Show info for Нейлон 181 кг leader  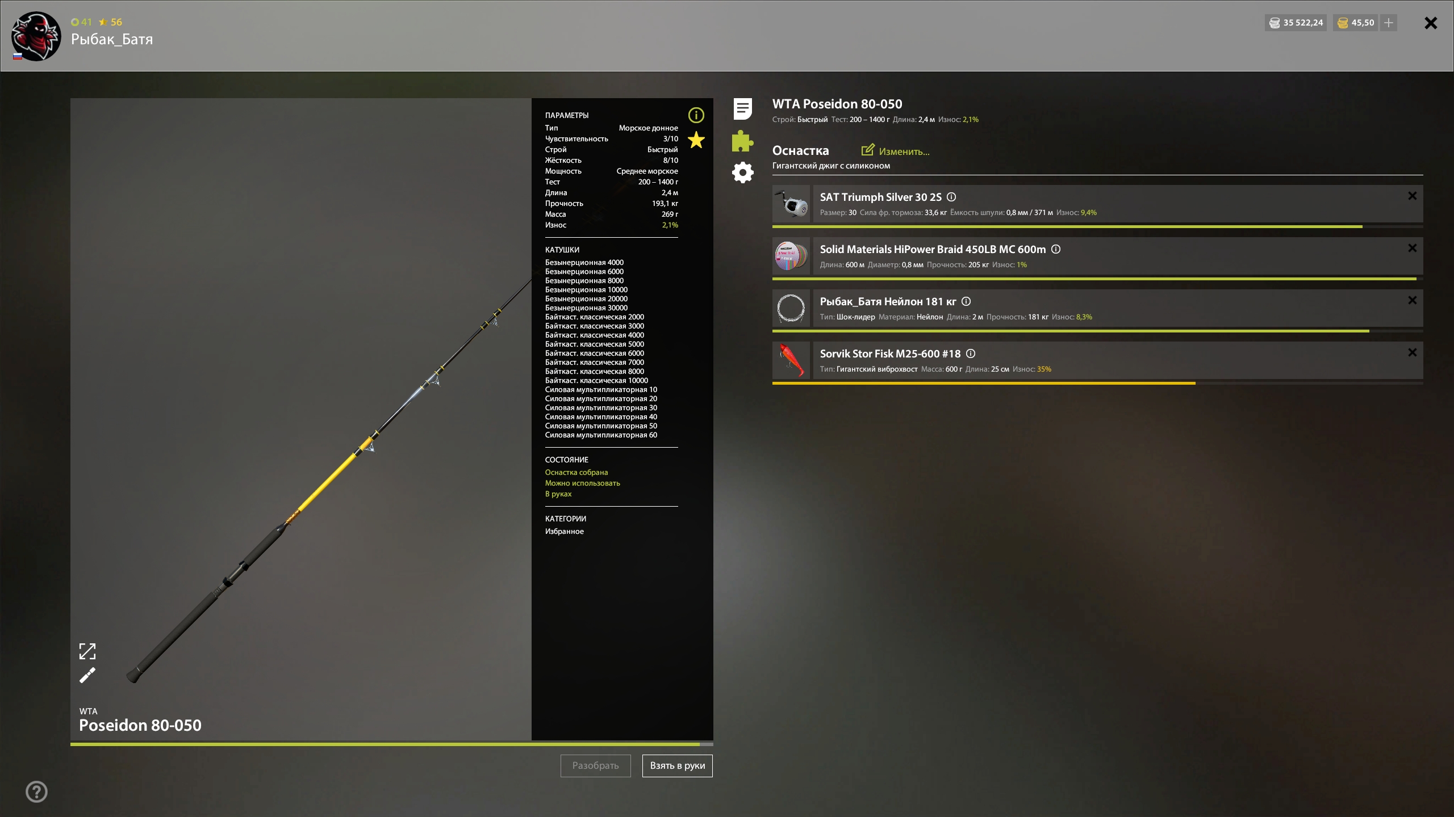click(x=966, y=301)
